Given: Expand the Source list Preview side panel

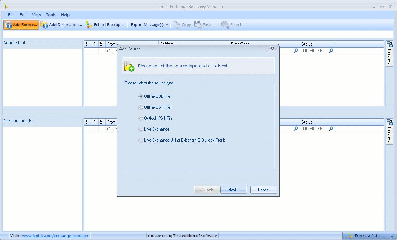Looking at the screenshot, I should pos(390,54).
